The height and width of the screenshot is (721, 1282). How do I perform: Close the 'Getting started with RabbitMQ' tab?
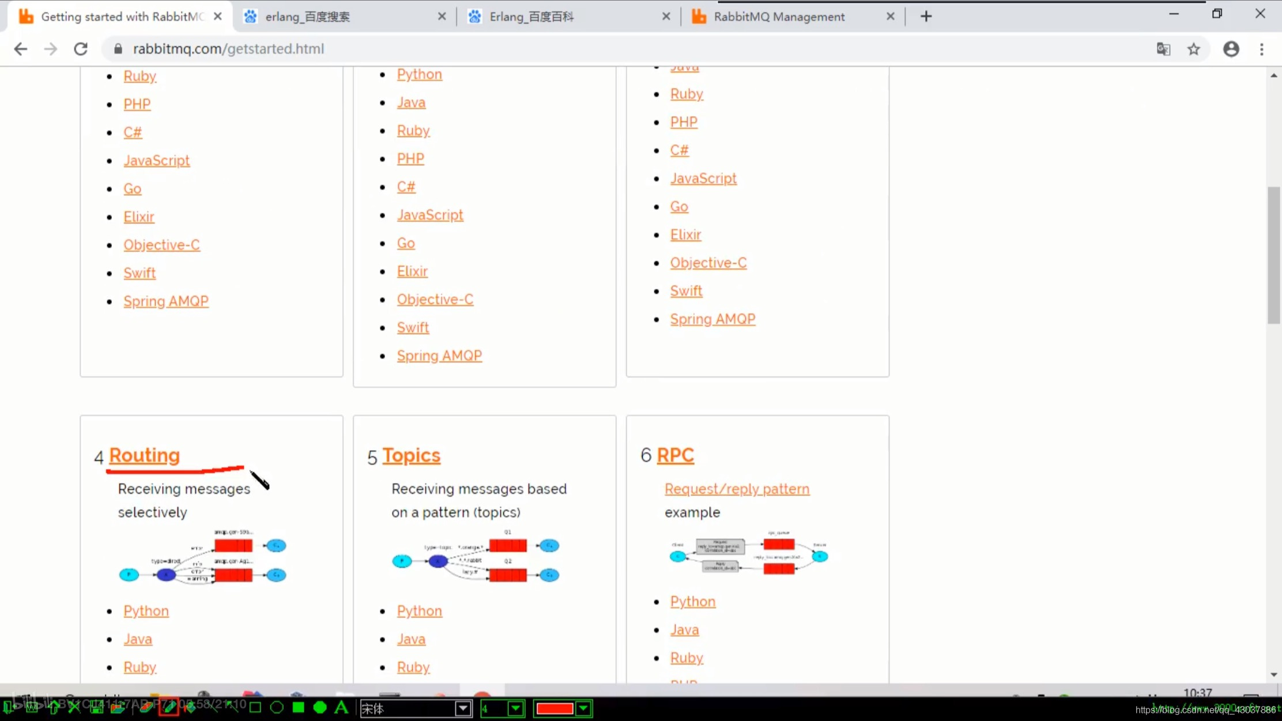point(217,16)
